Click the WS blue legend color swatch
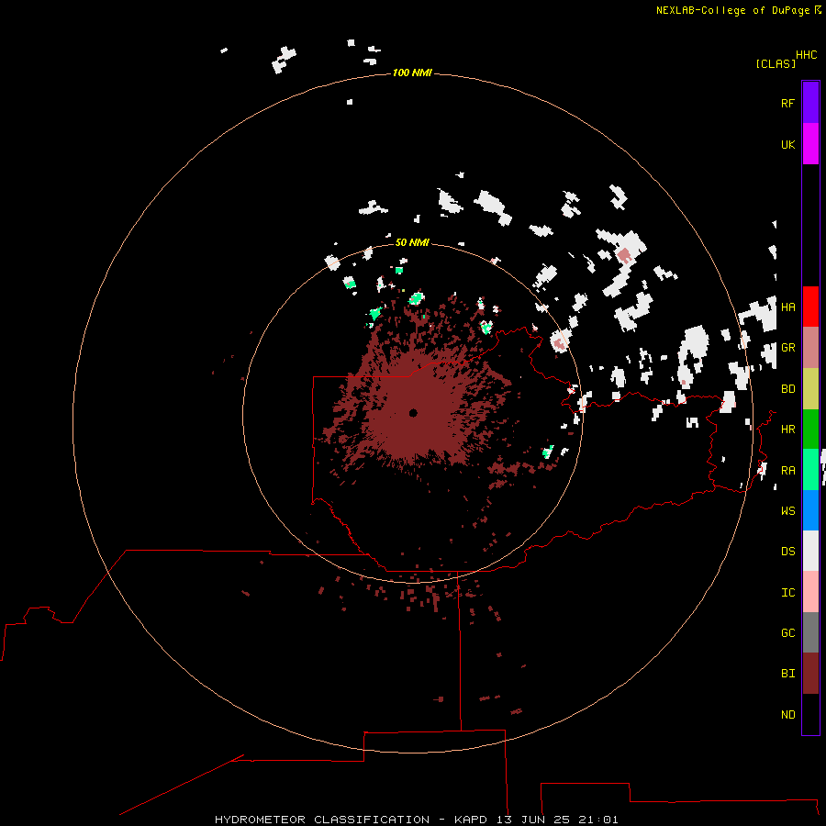 coord(810,510)
